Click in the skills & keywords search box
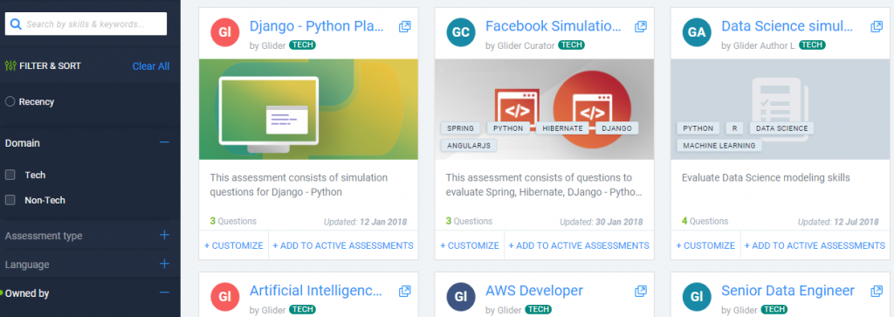894x317 pixels. (86, 24)
